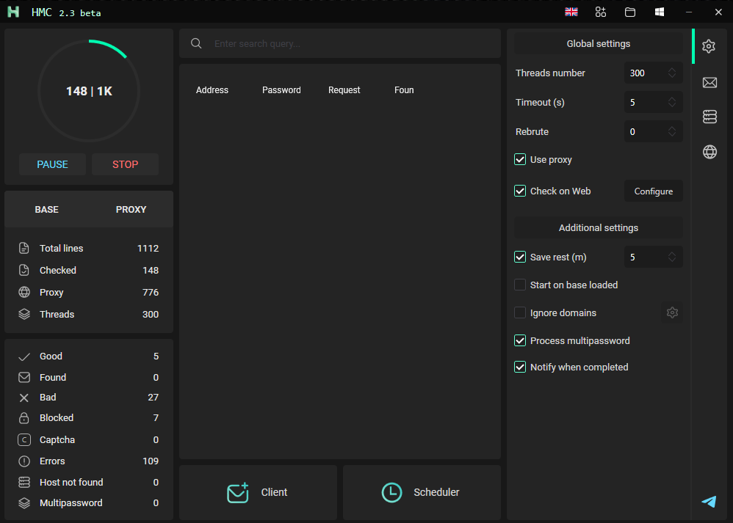Click the search magnifier icon
The width and height of the screenshot is (733, 523).
(x=196, y=43)
